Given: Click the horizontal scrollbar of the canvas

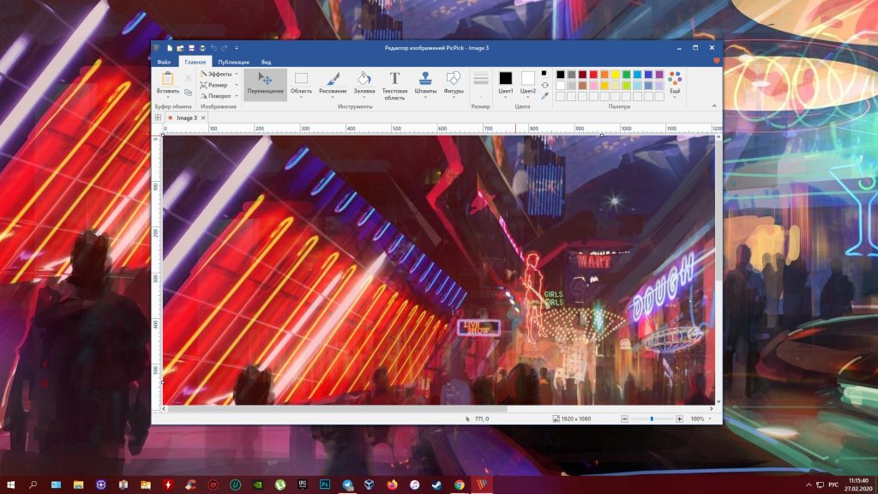Looking at the screenshot, I should tap(337, 409).
